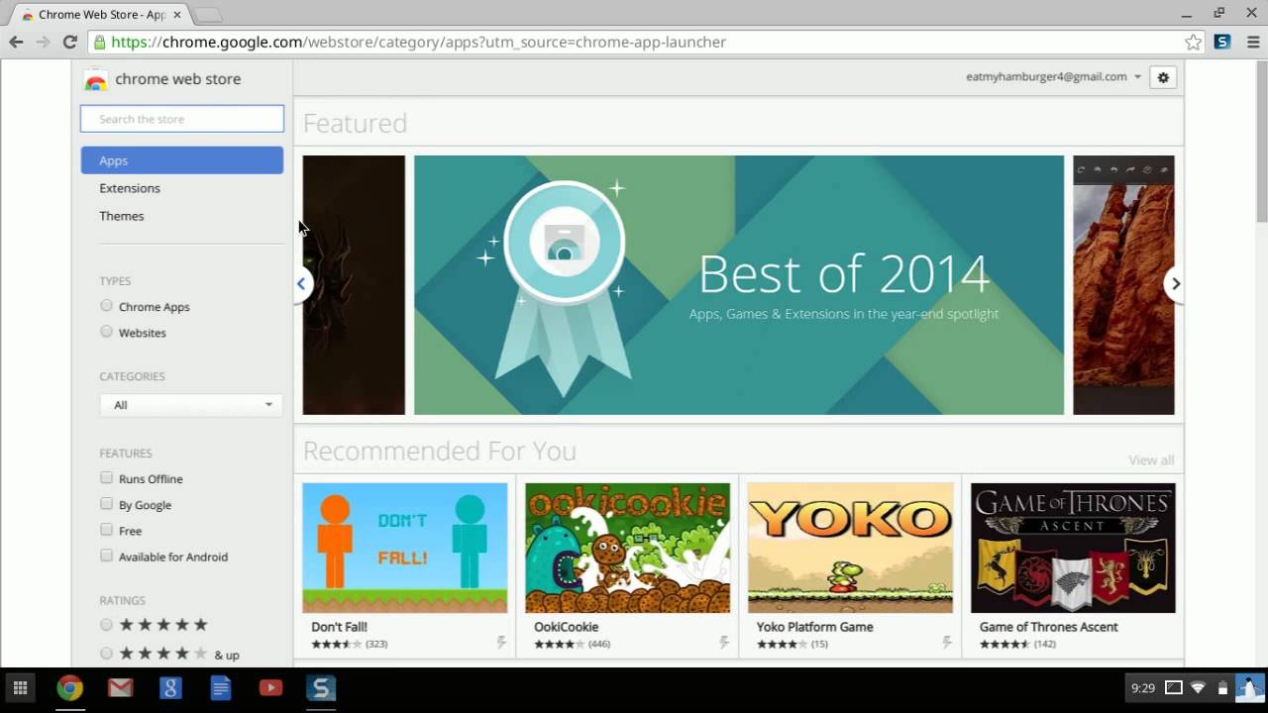Select Websites type radio
The height and width of the screenshot is (713, 1268).
(x=106, y=332)
